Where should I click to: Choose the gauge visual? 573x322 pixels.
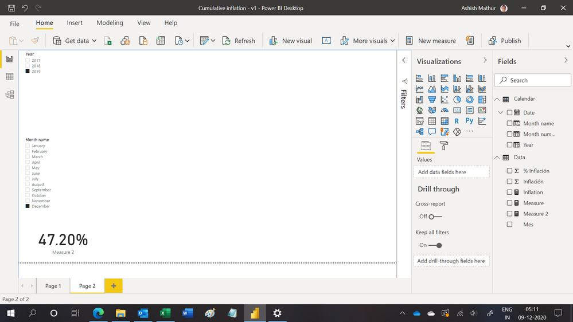click(445, 110)
